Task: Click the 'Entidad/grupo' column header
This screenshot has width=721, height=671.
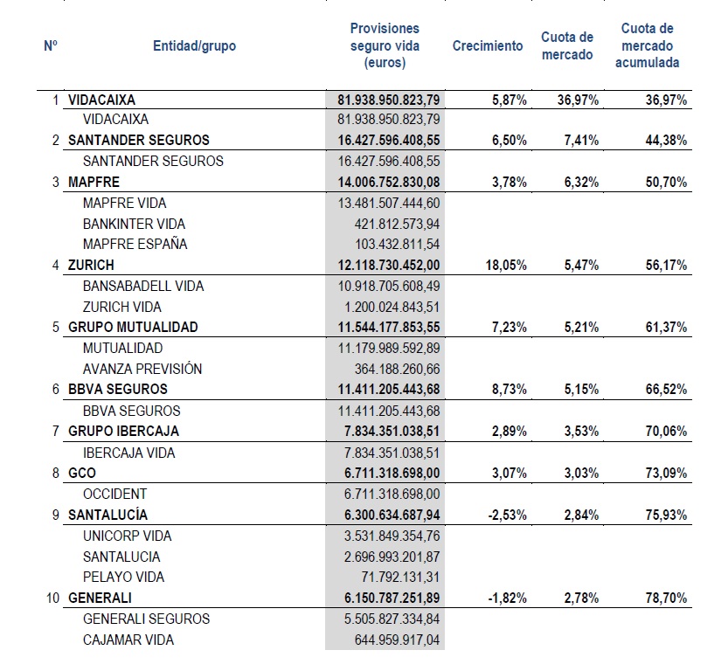Action: pos(194,45)
